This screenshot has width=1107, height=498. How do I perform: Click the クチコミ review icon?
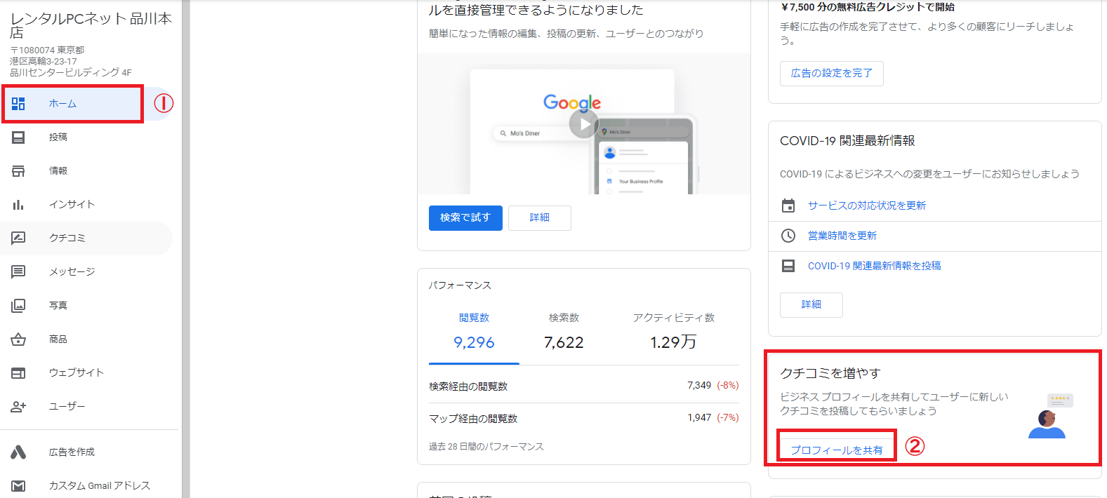pos(18,238)
